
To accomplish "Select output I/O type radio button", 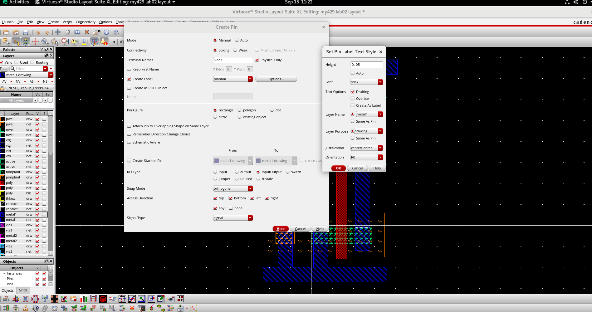I will pyautogui.click(x=237, y=172).
